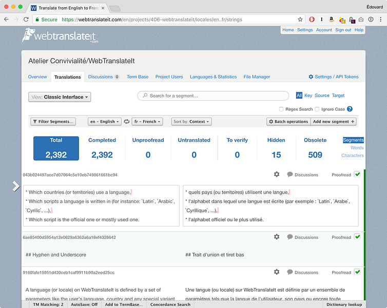This screenshot has width=387, height=308.
Task: Toggle AutoSave: Off in bottom bar
Action: pos(84,304)
